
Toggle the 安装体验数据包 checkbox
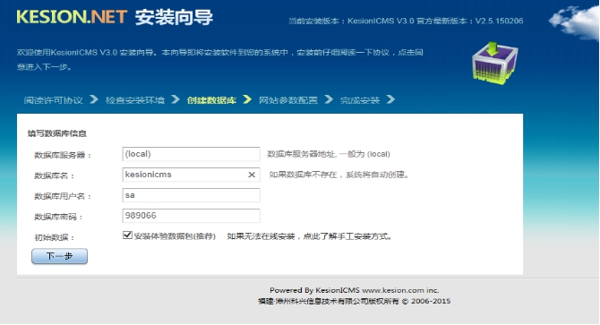tap(127, 235)
